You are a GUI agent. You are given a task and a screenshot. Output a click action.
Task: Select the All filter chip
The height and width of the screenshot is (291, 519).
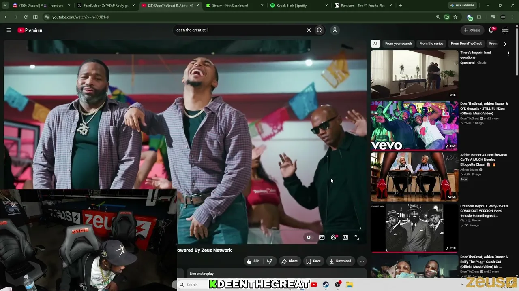point(375,44)
